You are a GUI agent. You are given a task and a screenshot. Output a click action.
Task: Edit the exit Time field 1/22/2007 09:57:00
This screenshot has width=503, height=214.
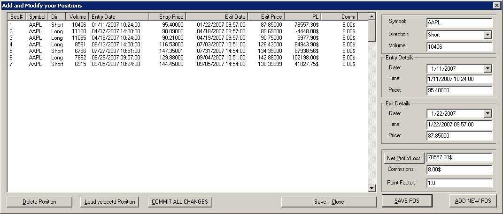(459, 125)
